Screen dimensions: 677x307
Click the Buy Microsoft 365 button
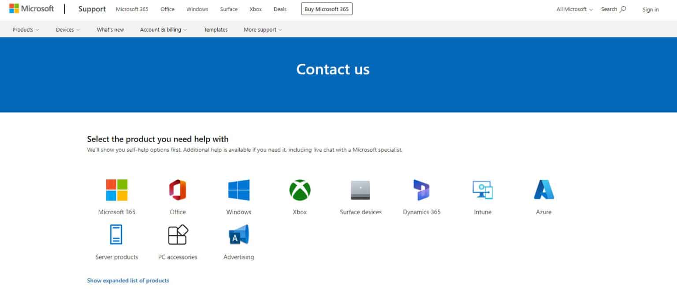[x=326, y=8]
